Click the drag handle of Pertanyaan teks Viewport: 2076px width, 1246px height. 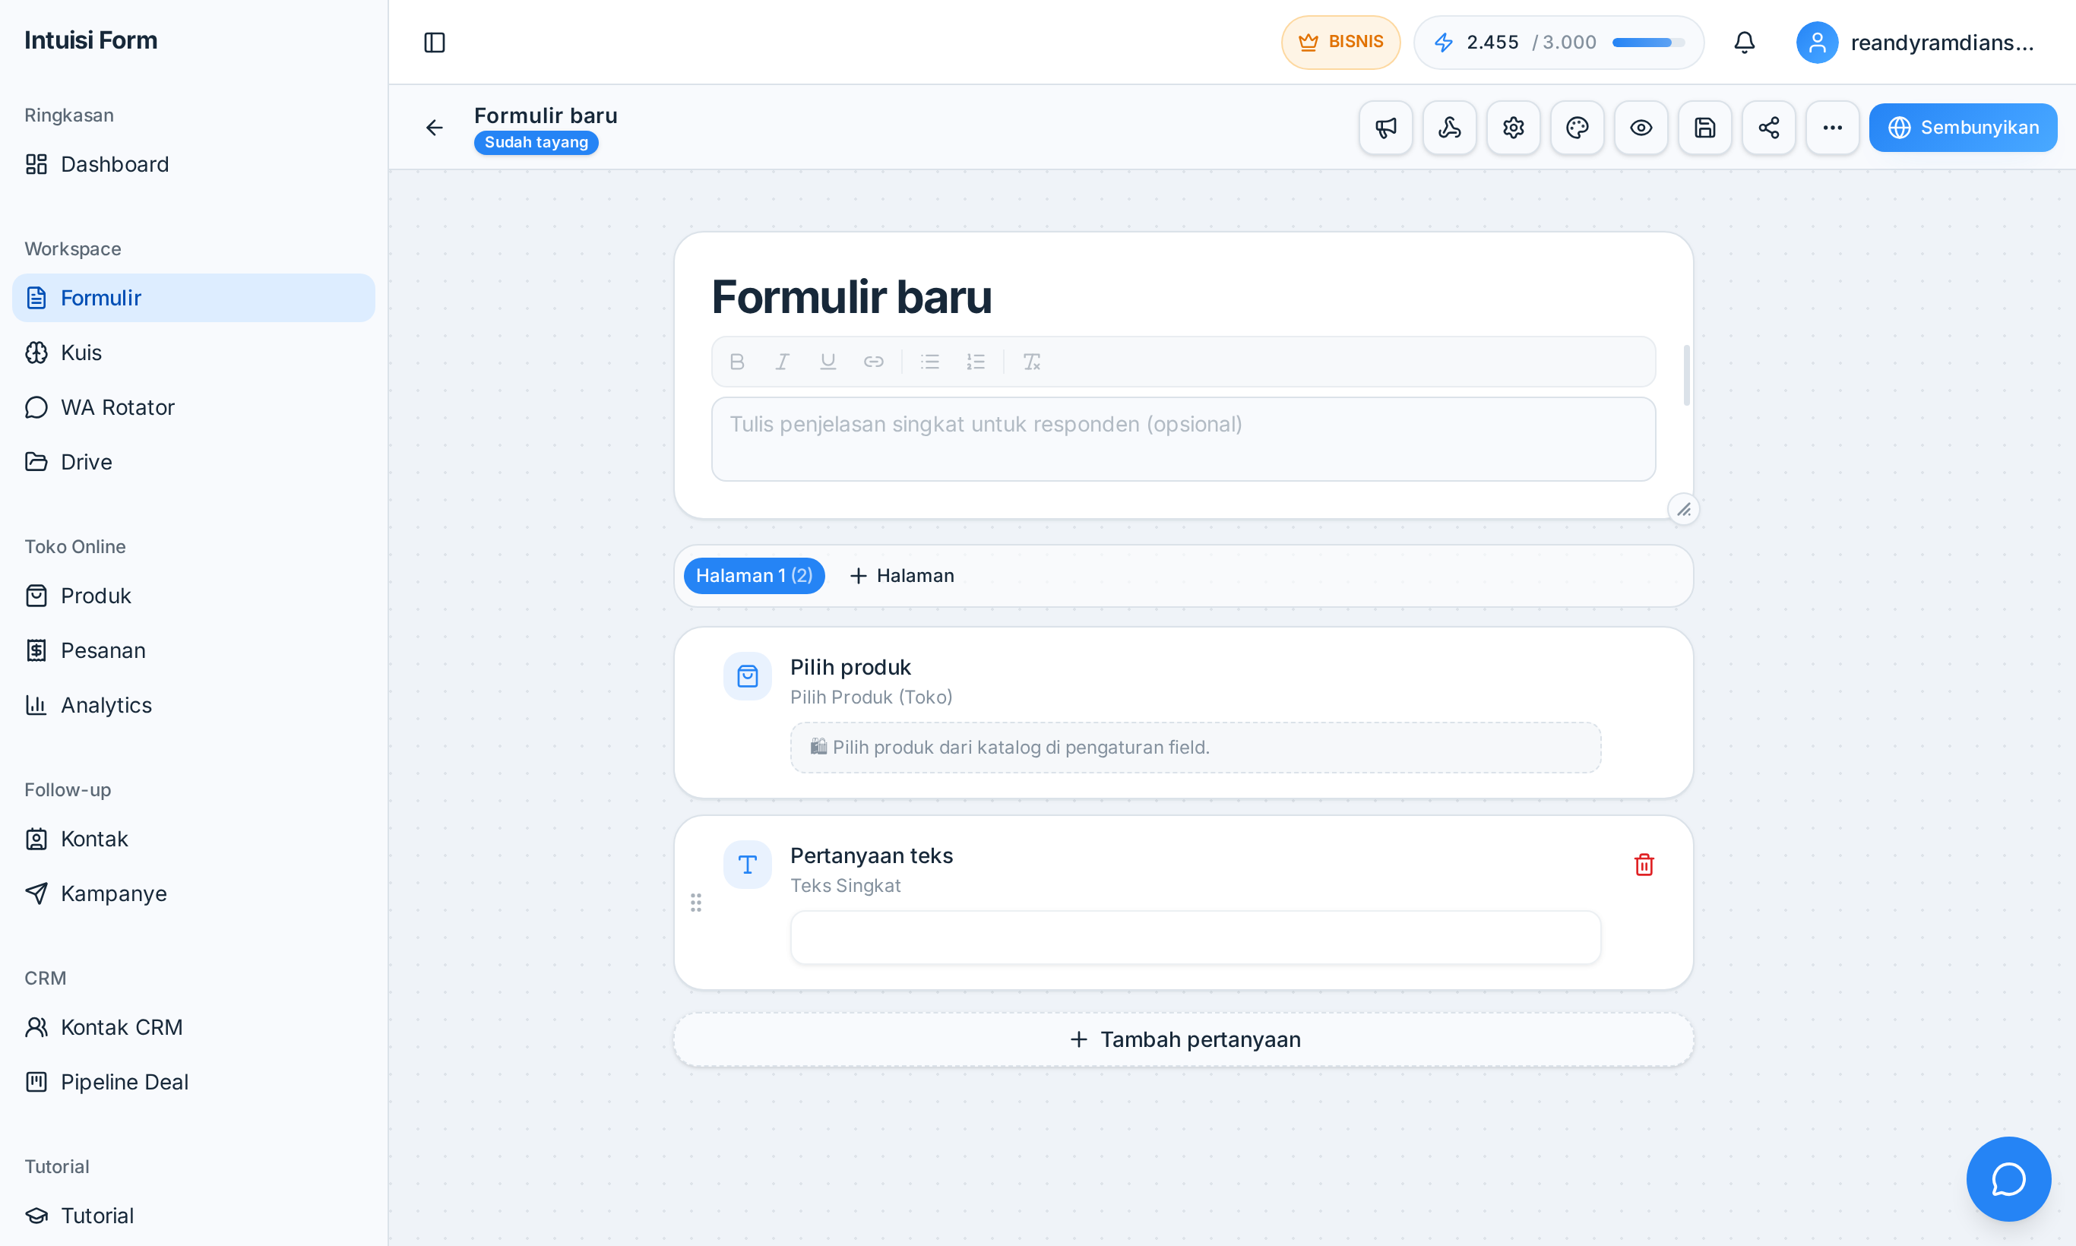click(x=696, y=903)
